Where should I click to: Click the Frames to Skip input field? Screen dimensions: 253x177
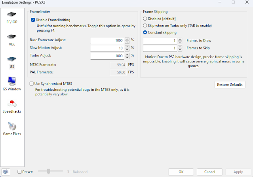tap(160, 49)
